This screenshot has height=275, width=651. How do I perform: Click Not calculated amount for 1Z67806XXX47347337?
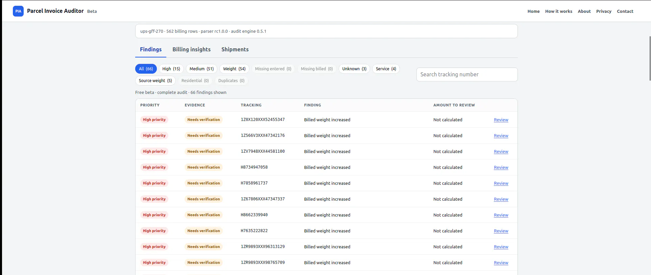click(x=448, y=199)
